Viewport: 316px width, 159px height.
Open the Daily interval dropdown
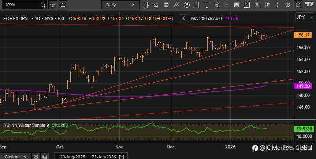click(x=120, y=5)
